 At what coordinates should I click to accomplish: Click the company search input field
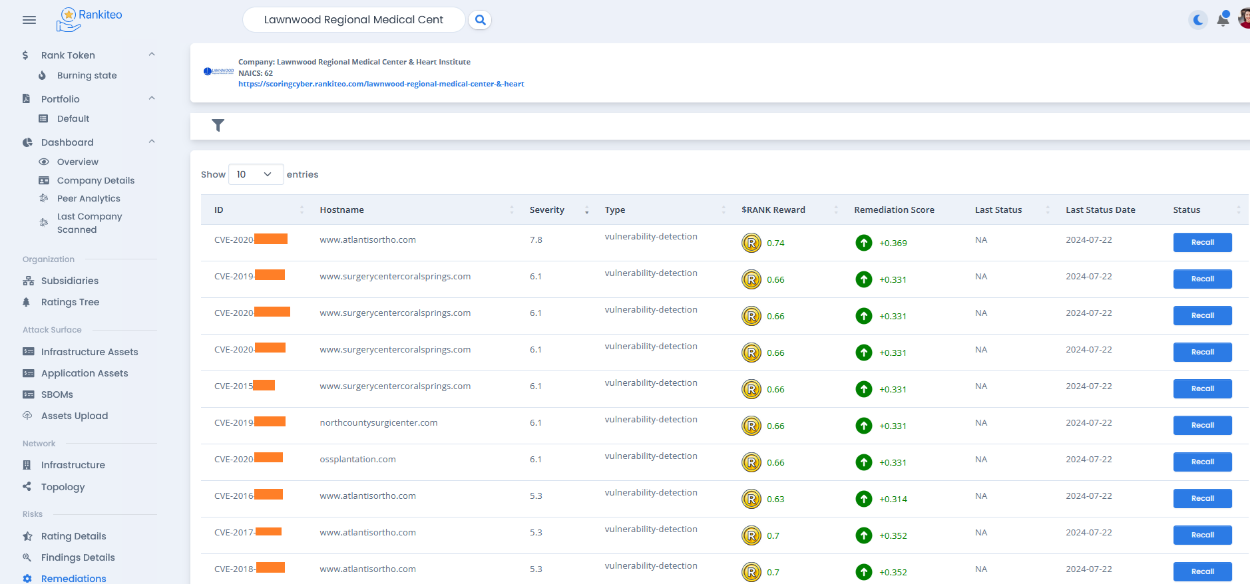[353, 20]
